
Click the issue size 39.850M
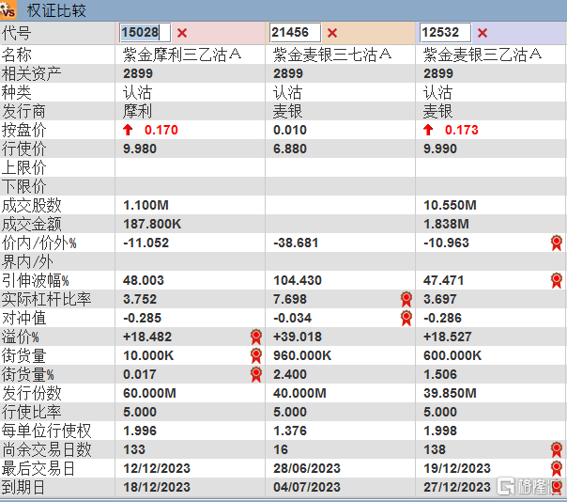tap(450, 394)
